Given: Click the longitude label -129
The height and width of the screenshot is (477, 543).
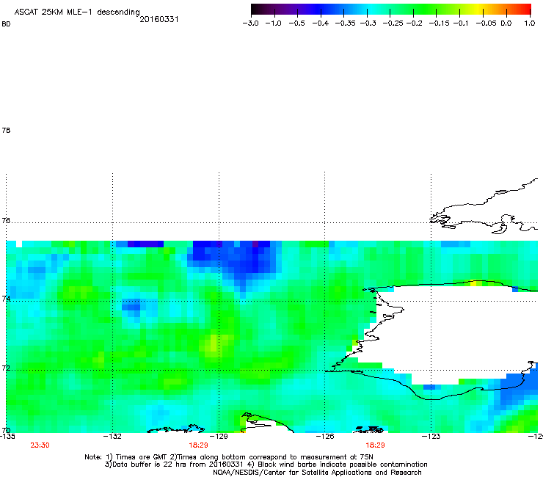Looking at the screenshot, I should (x=219, y=437).
